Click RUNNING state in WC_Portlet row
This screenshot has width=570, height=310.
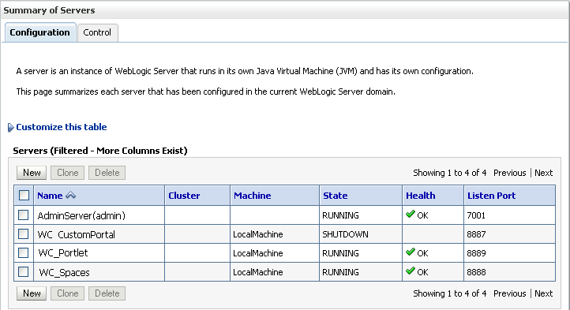[340, 253]
